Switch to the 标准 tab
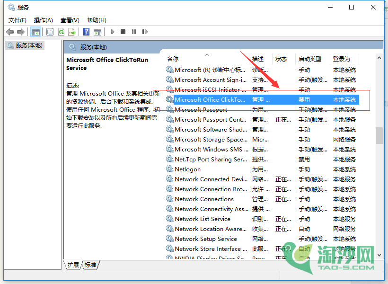The height and width of the screenshot is (284, 388). click(90, 265)
